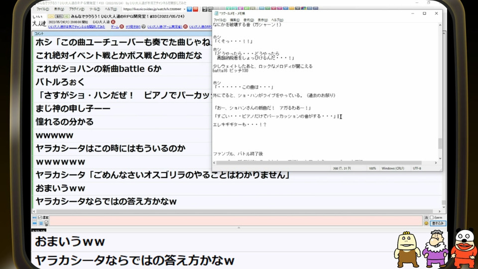Open ヘルプ menu in the comment viewer

pos(111,9)
